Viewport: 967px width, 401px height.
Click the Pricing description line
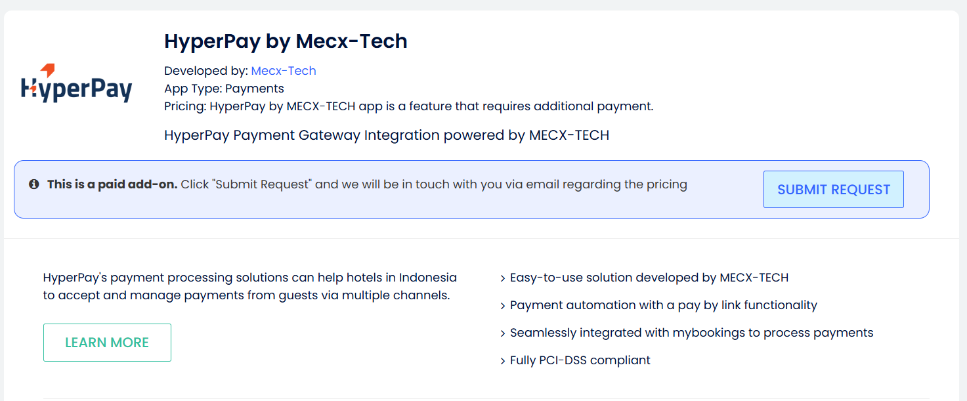[408, 106]
